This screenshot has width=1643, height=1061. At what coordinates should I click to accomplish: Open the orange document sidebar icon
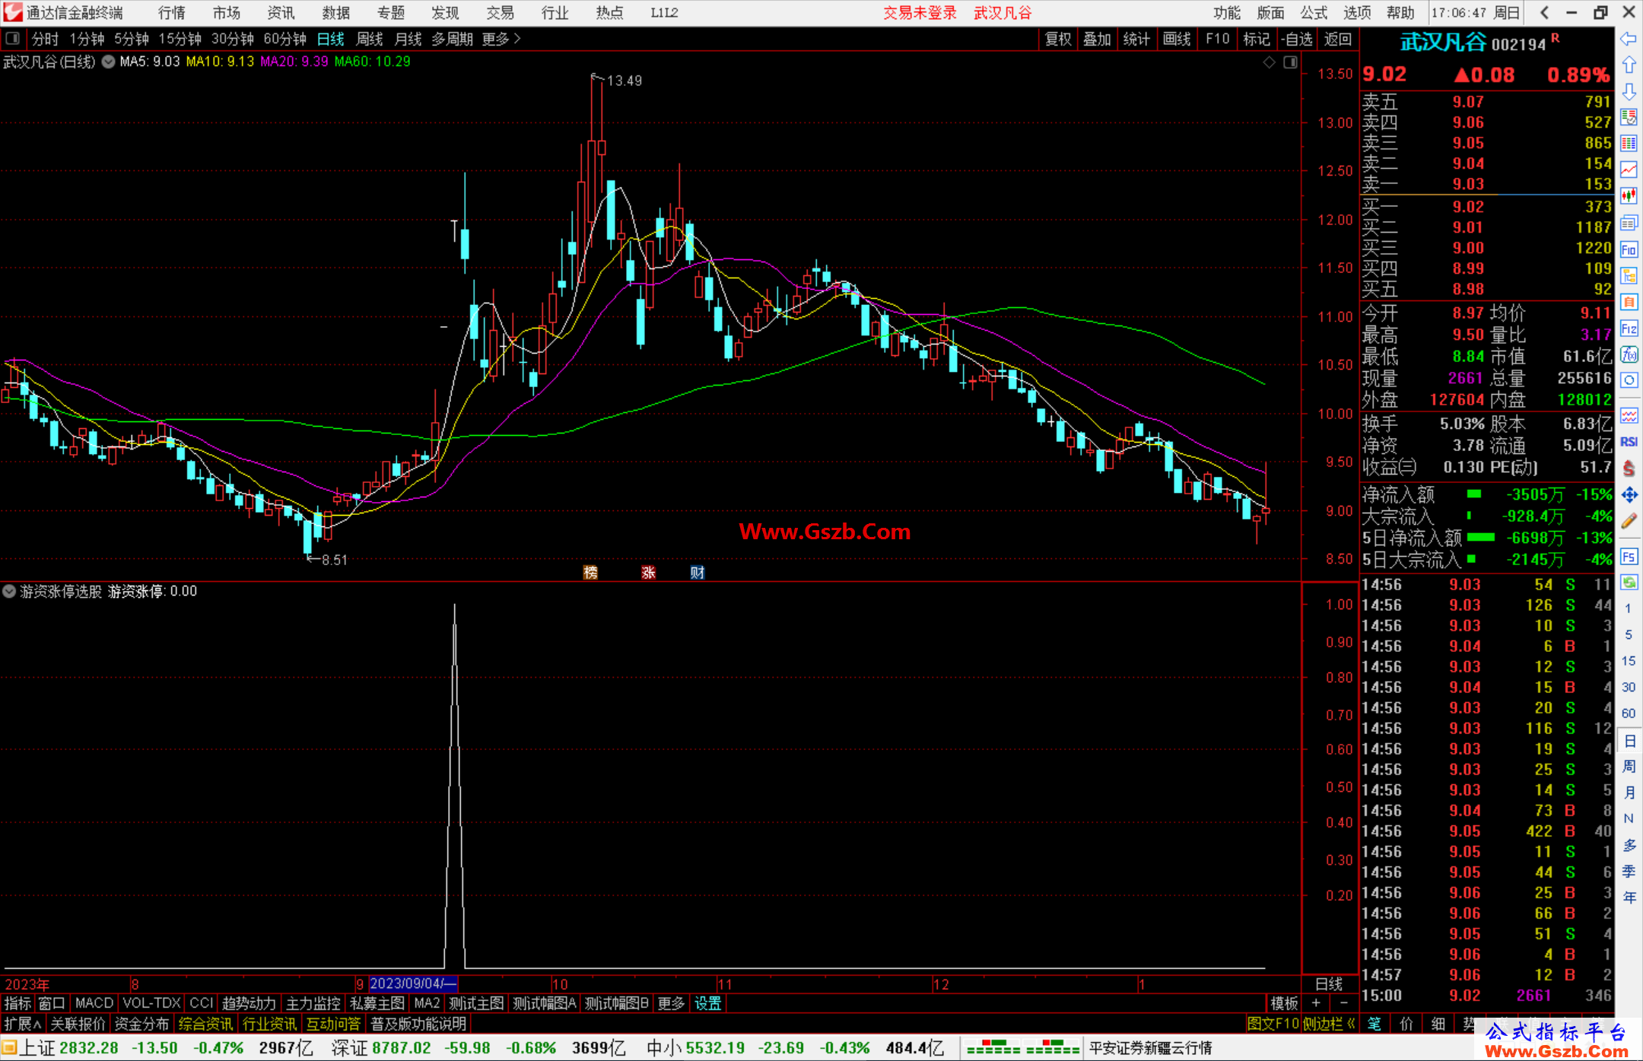(1629, 302)
